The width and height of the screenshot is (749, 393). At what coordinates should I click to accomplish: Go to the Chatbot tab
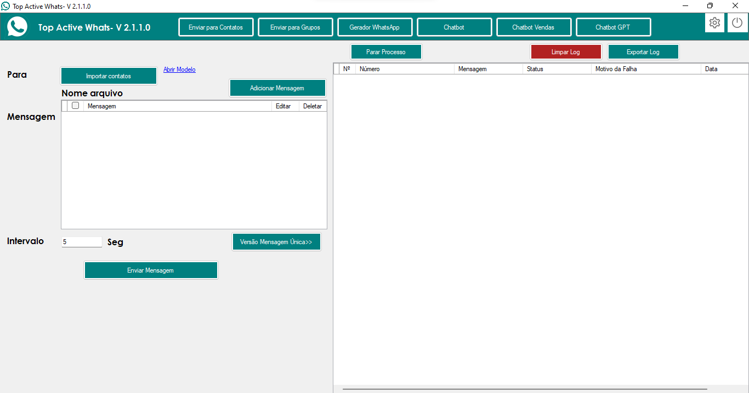454,27
